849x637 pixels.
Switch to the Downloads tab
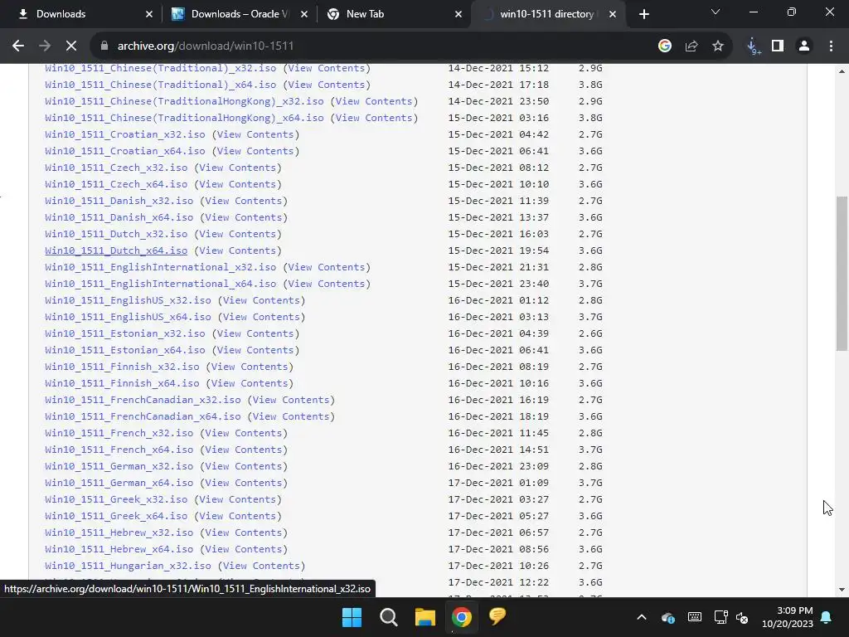(81, 14)
